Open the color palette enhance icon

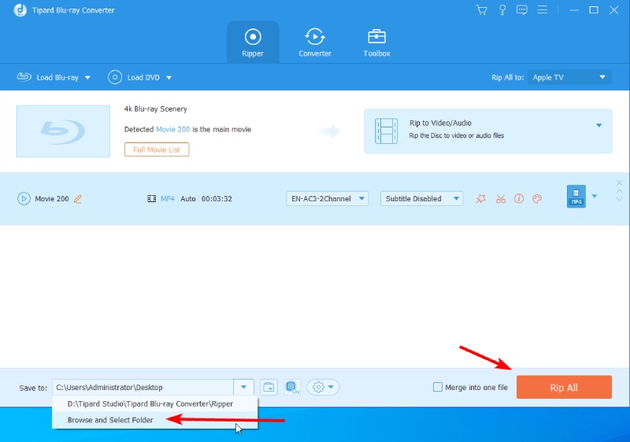pyautogui.click(x=537, y=198)
